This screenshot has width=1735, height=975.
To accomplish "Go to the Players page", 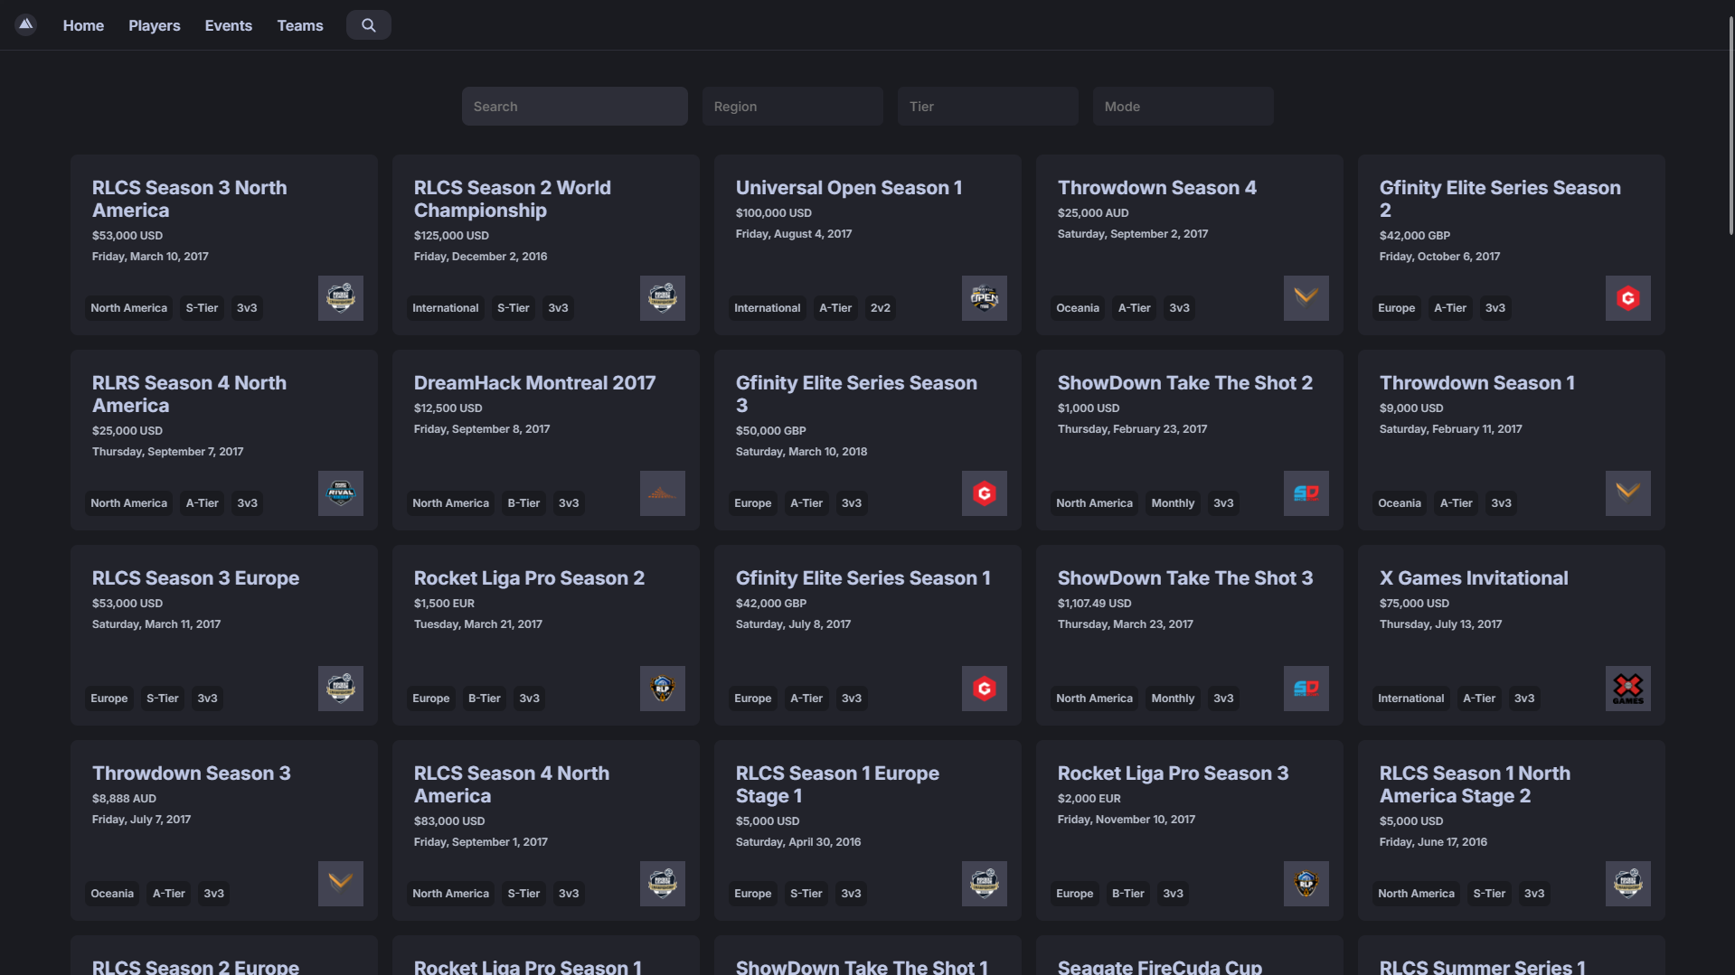I will pos(154,25).
